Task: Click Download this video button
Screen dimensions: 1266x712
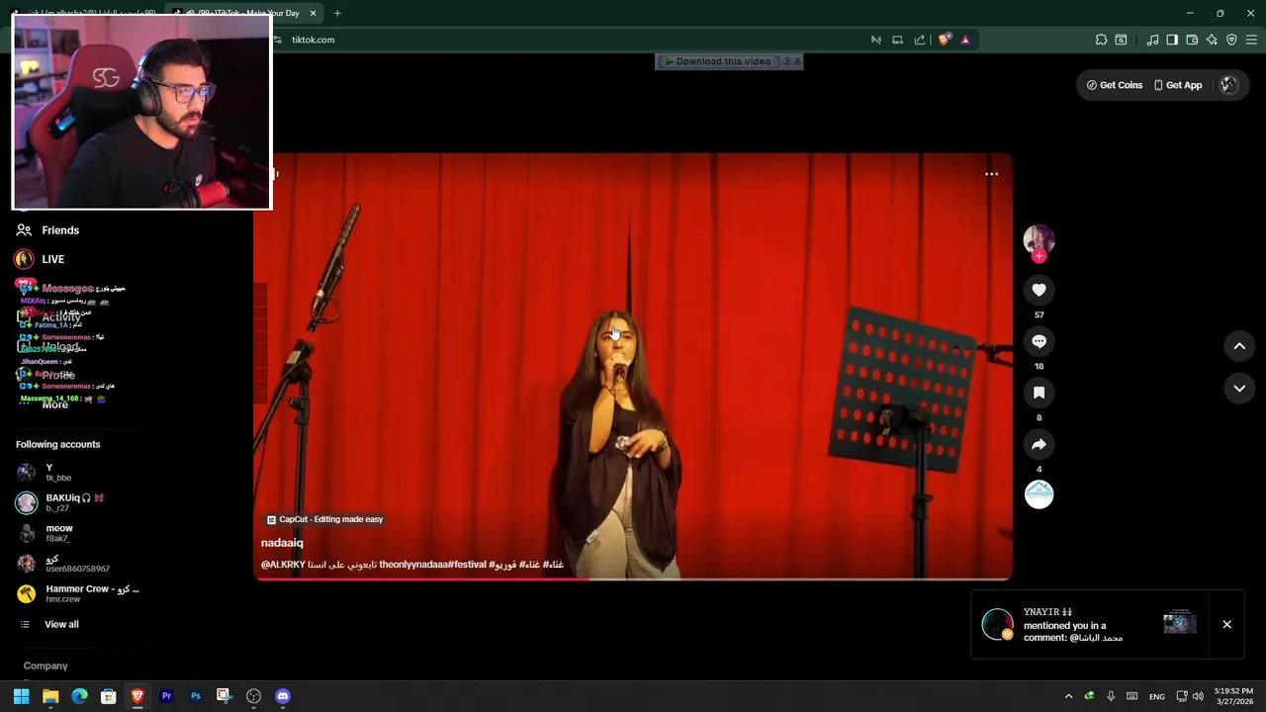Action: tap(717, 61)
